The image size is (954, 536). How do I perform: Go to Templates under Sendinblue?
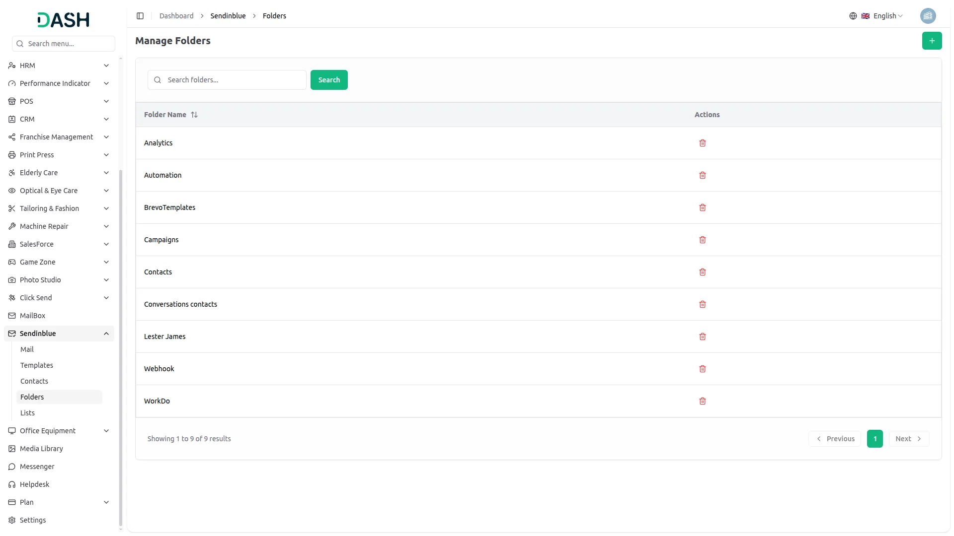[x=36, y=365]
